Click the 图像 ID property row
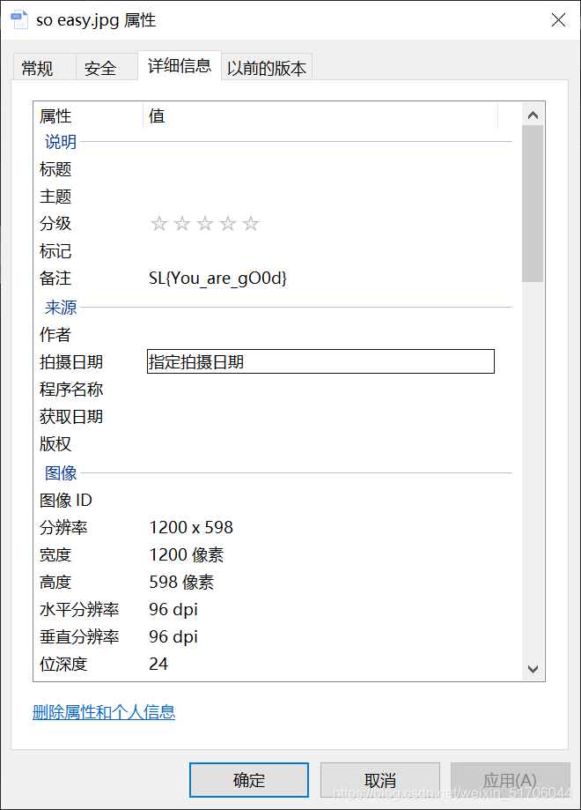 point(276,500)
